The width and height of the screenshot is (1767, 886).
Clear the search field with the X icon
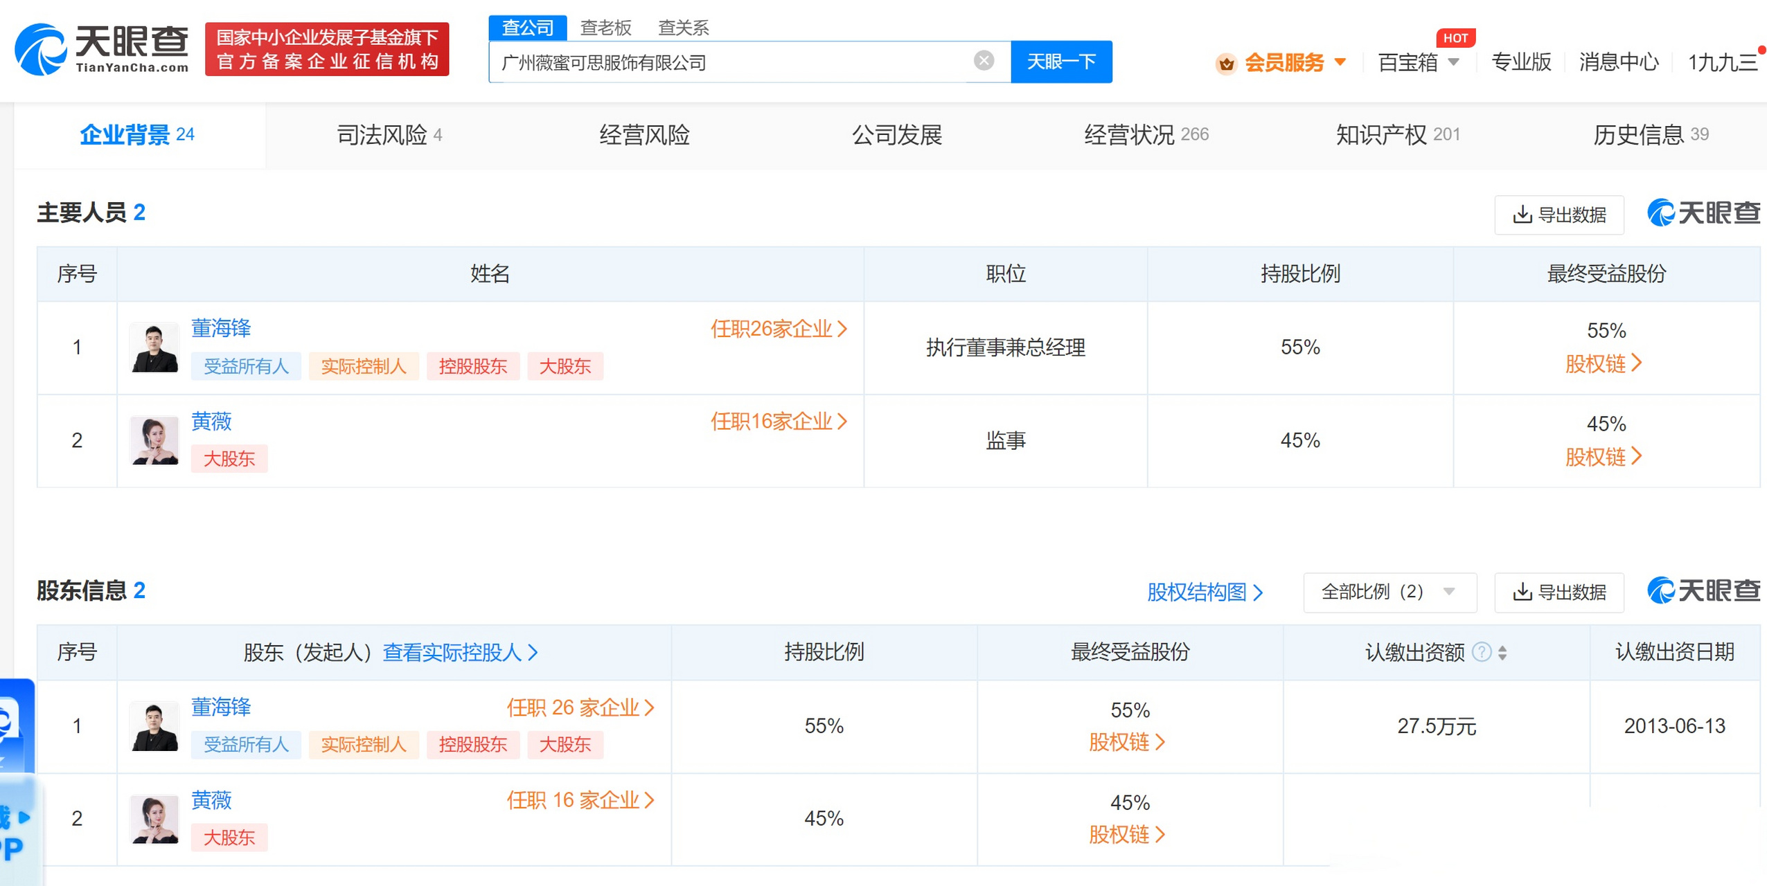click(984, 61)
